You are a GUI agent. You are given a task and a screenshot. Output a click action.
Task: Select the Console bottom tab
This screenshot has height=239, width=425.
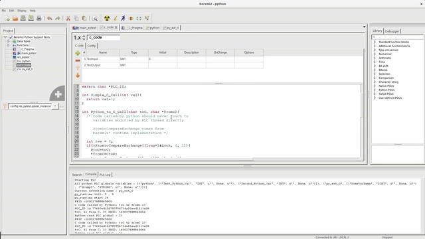tap(91, 174)
